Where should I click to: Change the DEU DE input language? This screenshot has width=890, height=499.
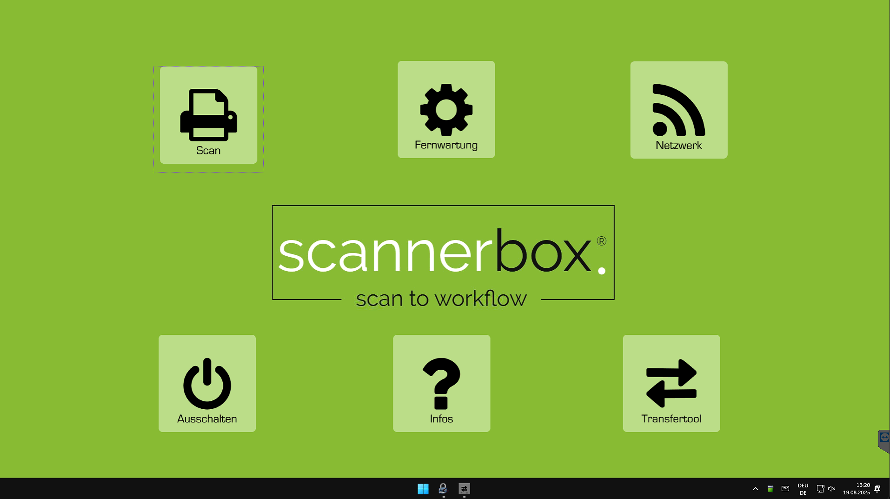[803, 489]
